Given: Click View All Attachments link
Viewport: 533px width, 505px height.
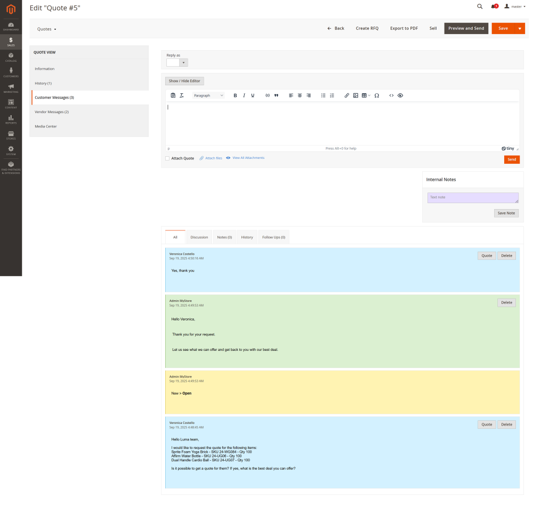Looking at the screenshot, I should [x=245, y=158].
